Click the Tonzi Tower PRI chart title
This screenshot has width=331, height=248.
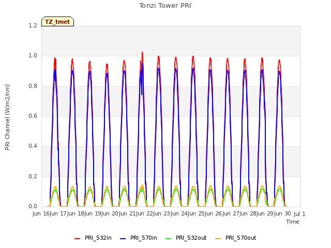tap(165, 6)
